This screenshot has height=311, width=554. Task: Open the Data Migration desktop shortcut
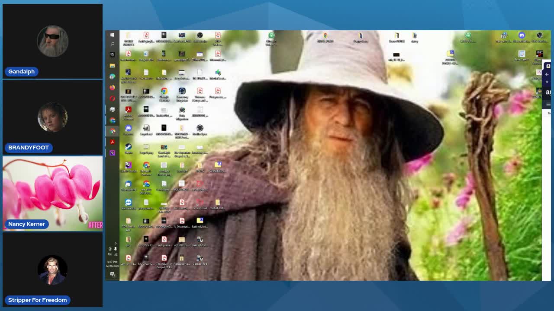point(182,112)
